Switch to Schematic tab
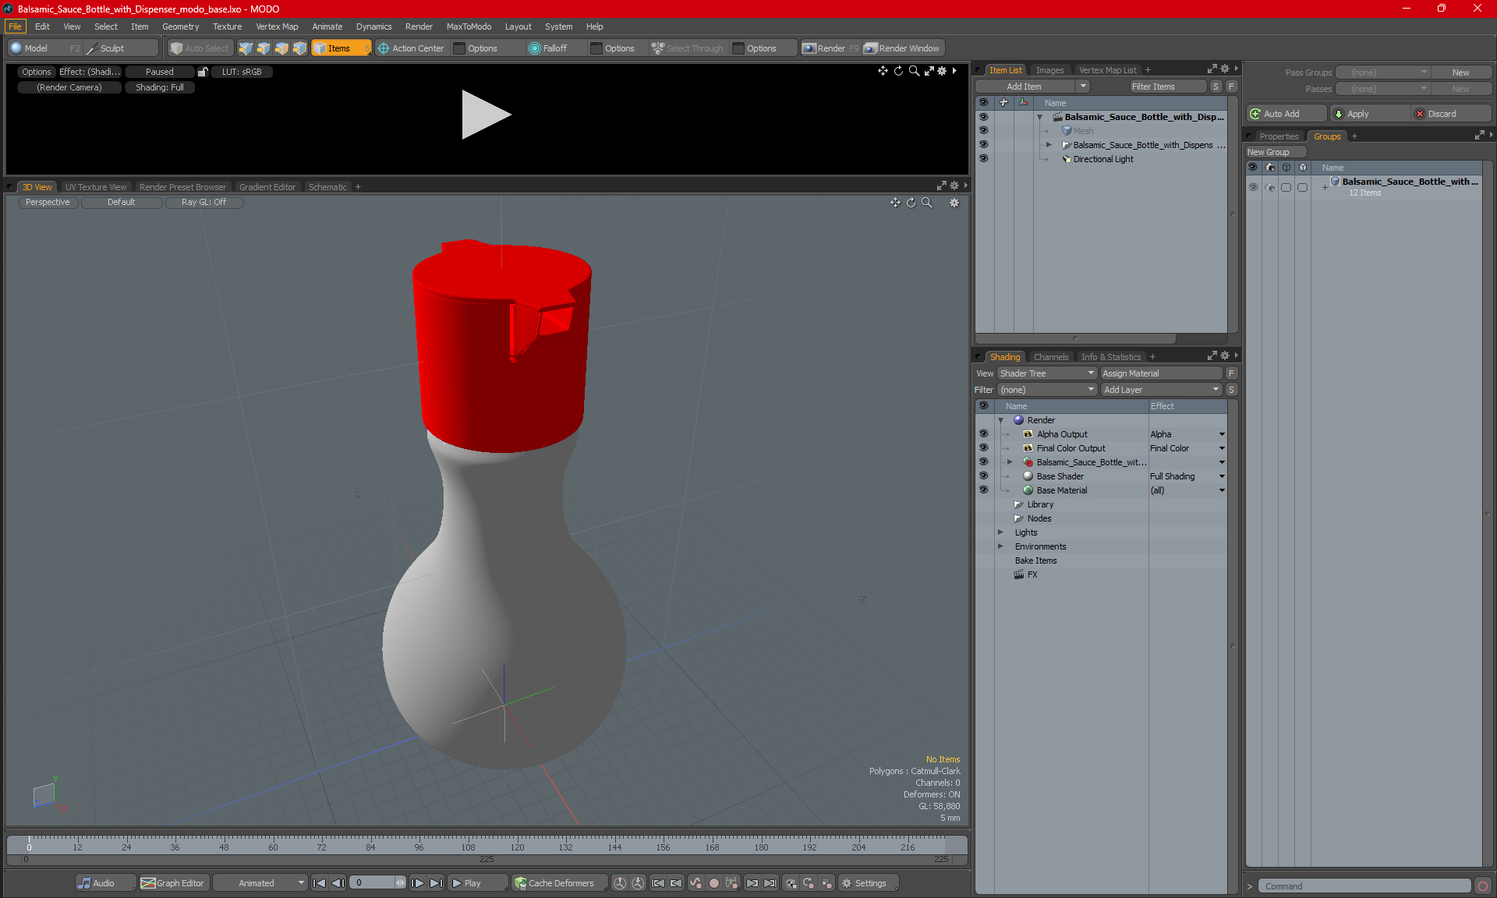 pos(327,187)
